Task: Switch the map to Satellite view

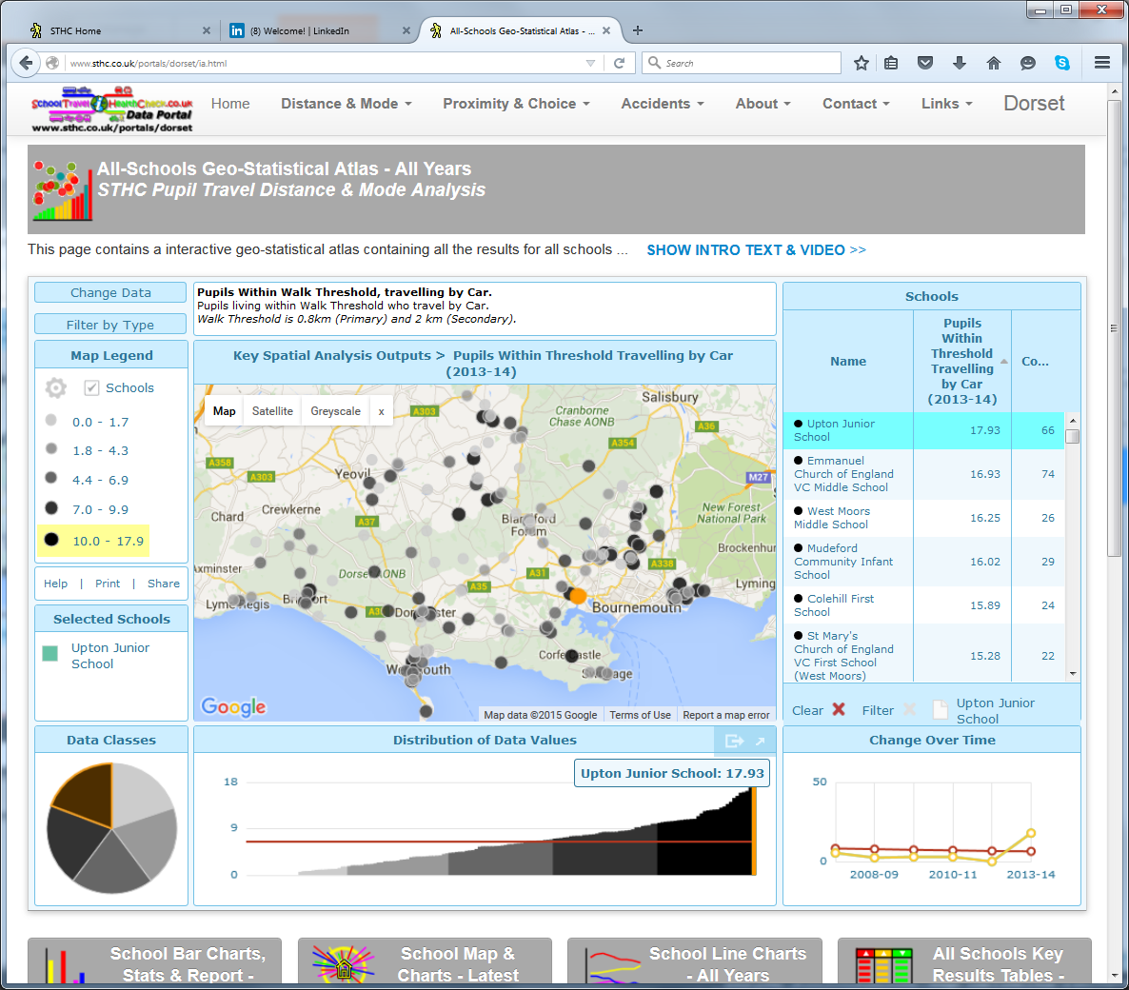Action: [x=272, y=411]
